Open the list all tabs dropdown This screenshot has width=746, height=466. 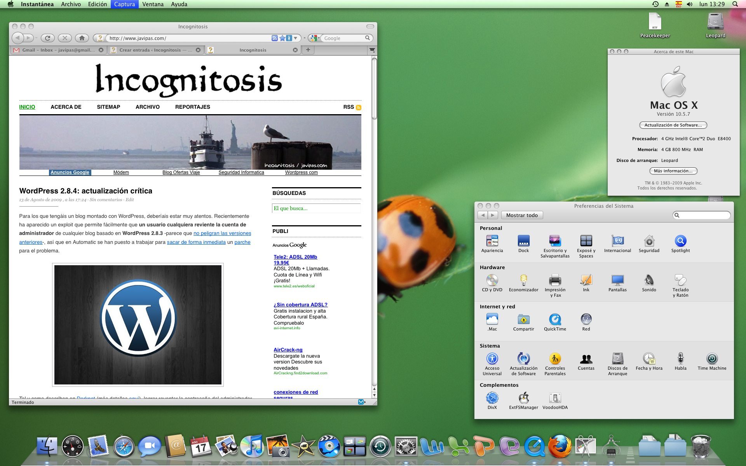(372, 50)
